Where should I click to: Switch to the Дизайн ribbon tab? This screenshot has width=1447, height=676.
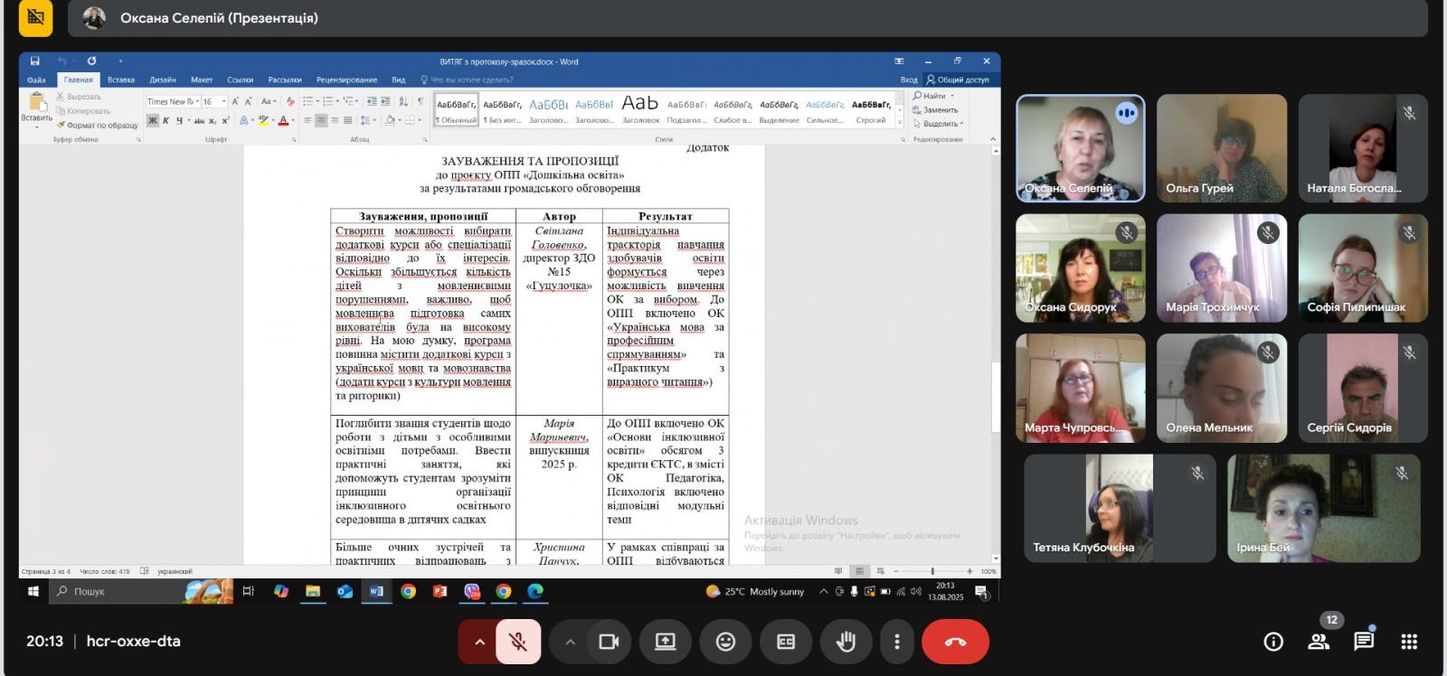tap(163, 80)
